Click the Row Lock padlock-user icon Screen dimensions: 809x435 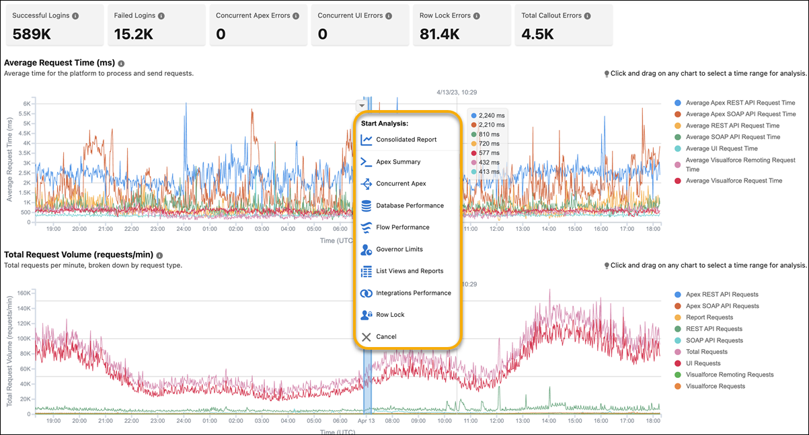(x=367, y=314)
